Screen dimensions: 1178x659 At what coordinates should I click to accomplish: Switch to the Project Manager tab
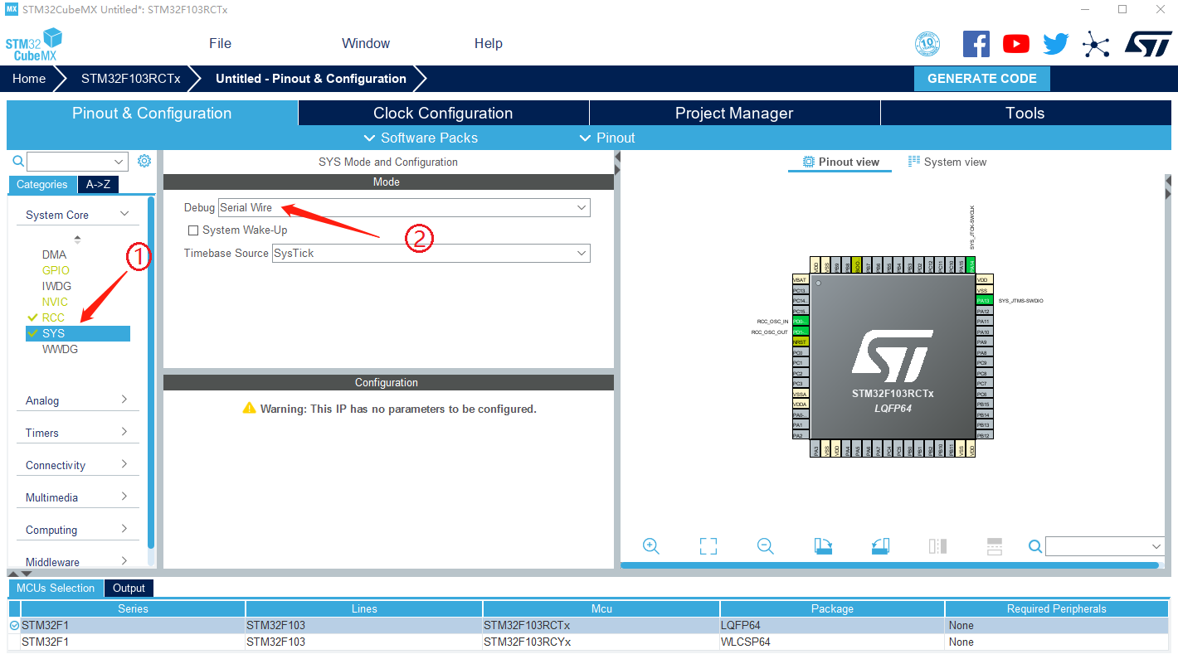click(x=734, y=114)
